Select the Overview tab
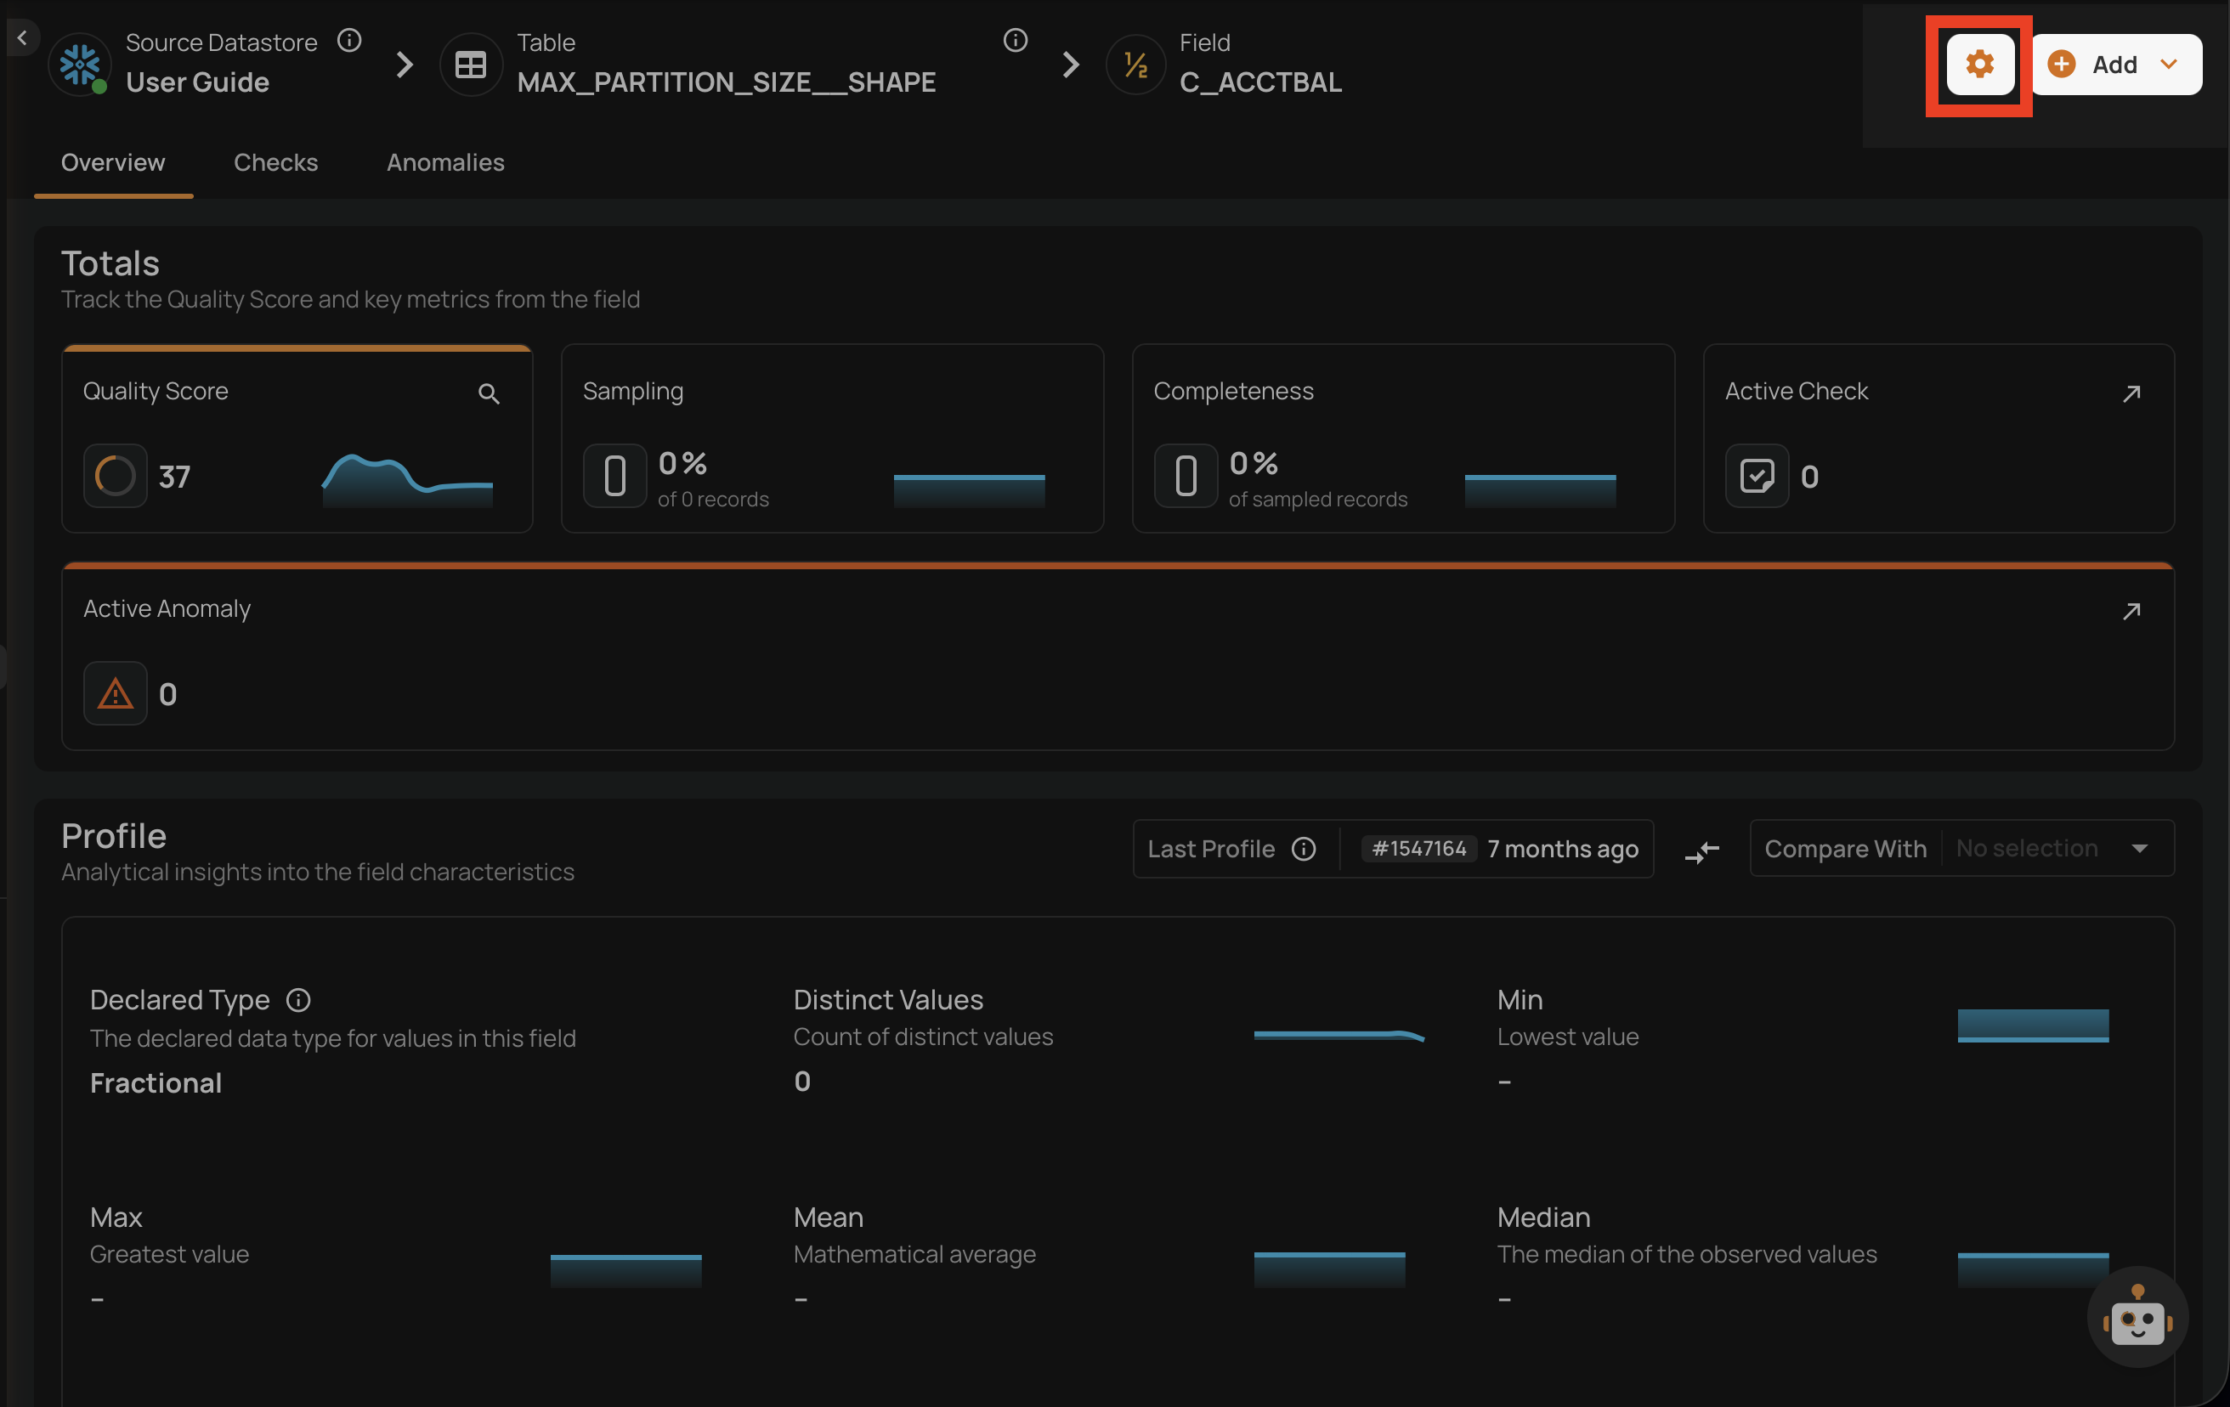Viewport: 2230px width, 1407px height. click(113, 162)
